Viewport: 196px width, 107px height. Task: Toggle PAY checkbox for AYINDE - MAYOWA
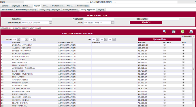pyautogui.click(x=183, y=91)
